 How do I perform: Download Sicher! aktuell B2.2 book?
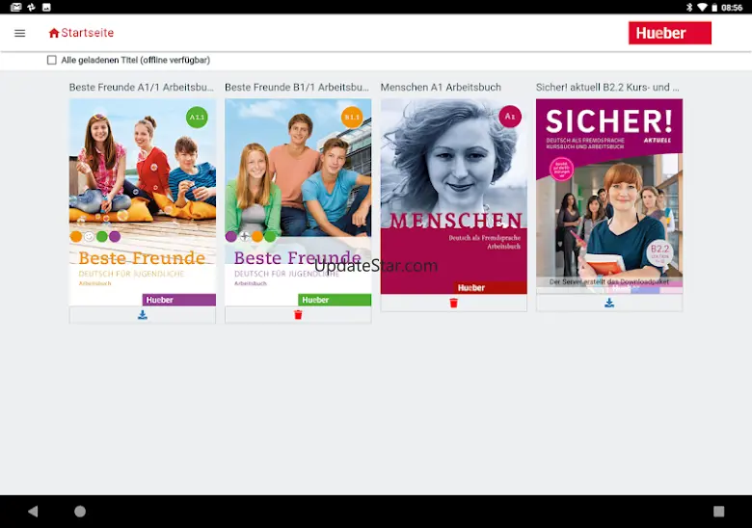coord(609,303)
